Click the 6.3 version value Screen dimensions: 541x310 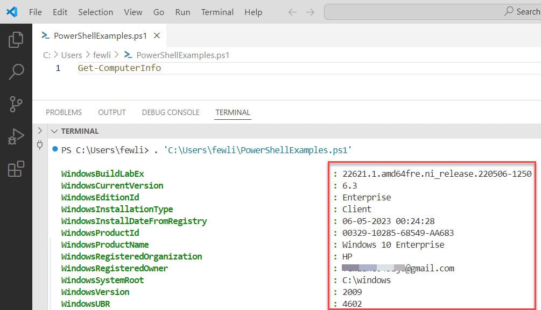[x=349, y=186]
